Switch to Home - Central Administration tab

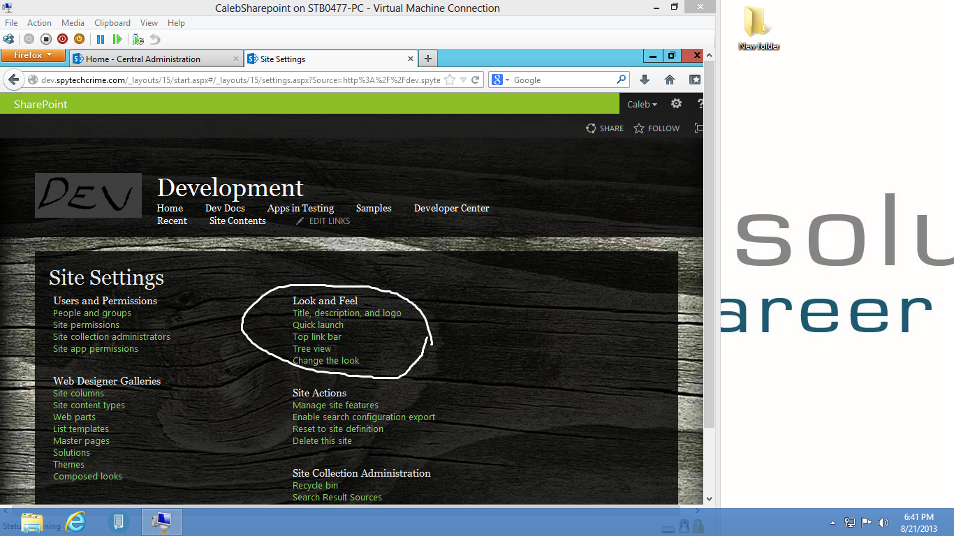point(156,59)
